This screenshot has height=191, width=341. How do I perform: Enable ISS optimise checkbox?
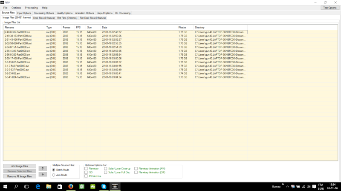click(x=86, y=172)
